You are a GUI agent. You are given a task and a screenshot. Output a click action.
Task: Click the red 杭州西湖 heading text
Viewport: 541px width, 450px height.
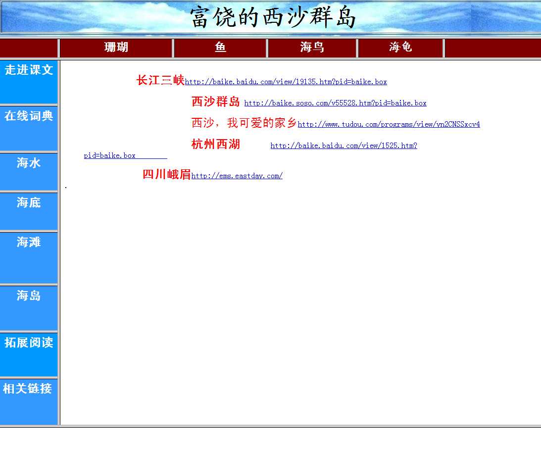(x=215, y=145)
